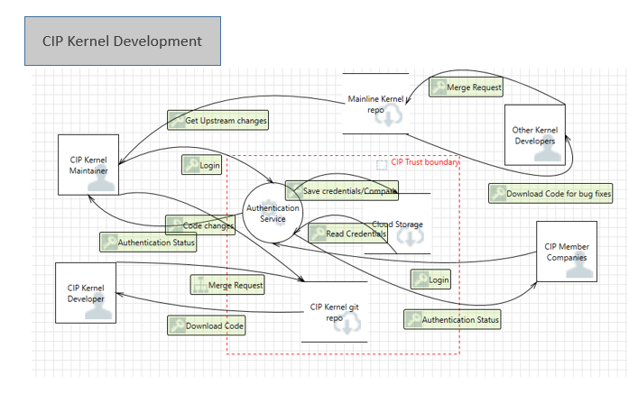Click the key icon on Download Code label
The height and width of the screenshot is (394, 638).
pos(178,325)
